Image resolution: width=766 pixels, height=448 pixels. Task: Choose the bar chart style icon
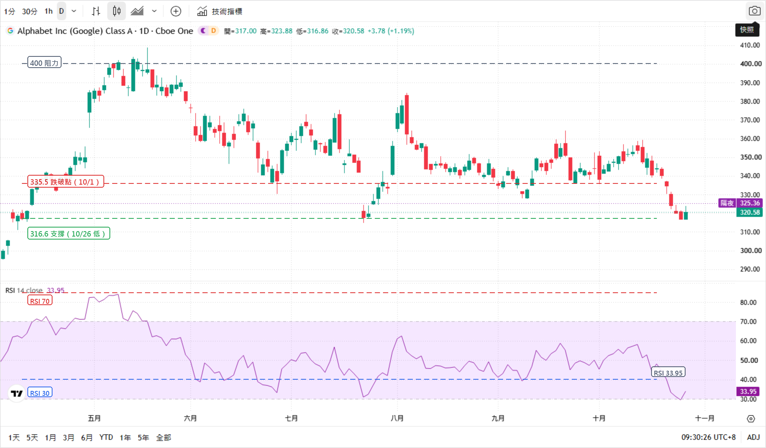coord(96,11)
